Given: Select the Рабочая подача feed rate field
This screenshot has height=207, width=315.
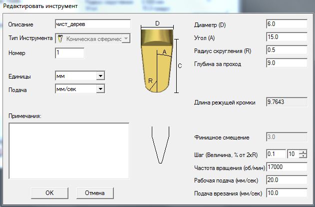Looking at the screenshot, I should (x=287, y=179).
